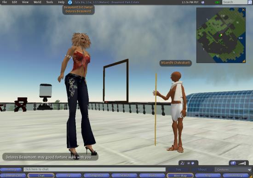The width and height of the screenshot is (253, 178).
Task: Click the Beaumont Park Estate location text
Action: click(x=125, y=2)
